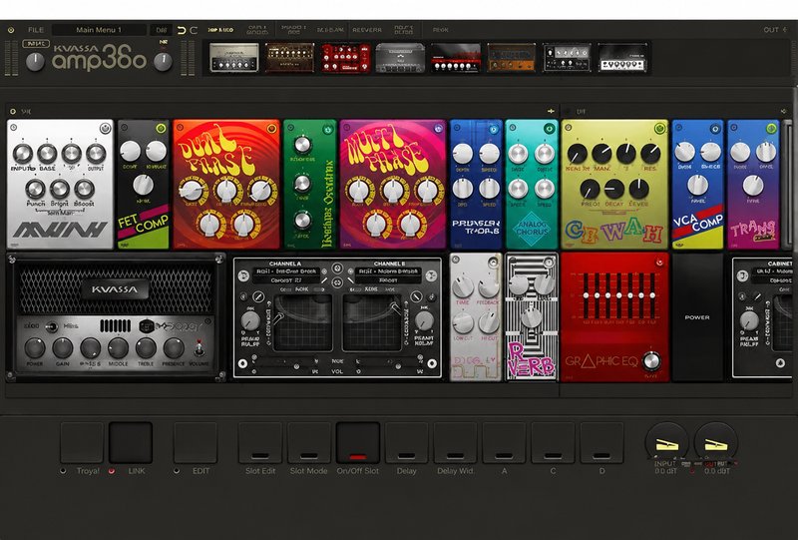The width and height of the screenshot is (798, 540).
Task: Open the partially visible CABINET panel's first-row dropdown
Action: (x=773, y=272)
